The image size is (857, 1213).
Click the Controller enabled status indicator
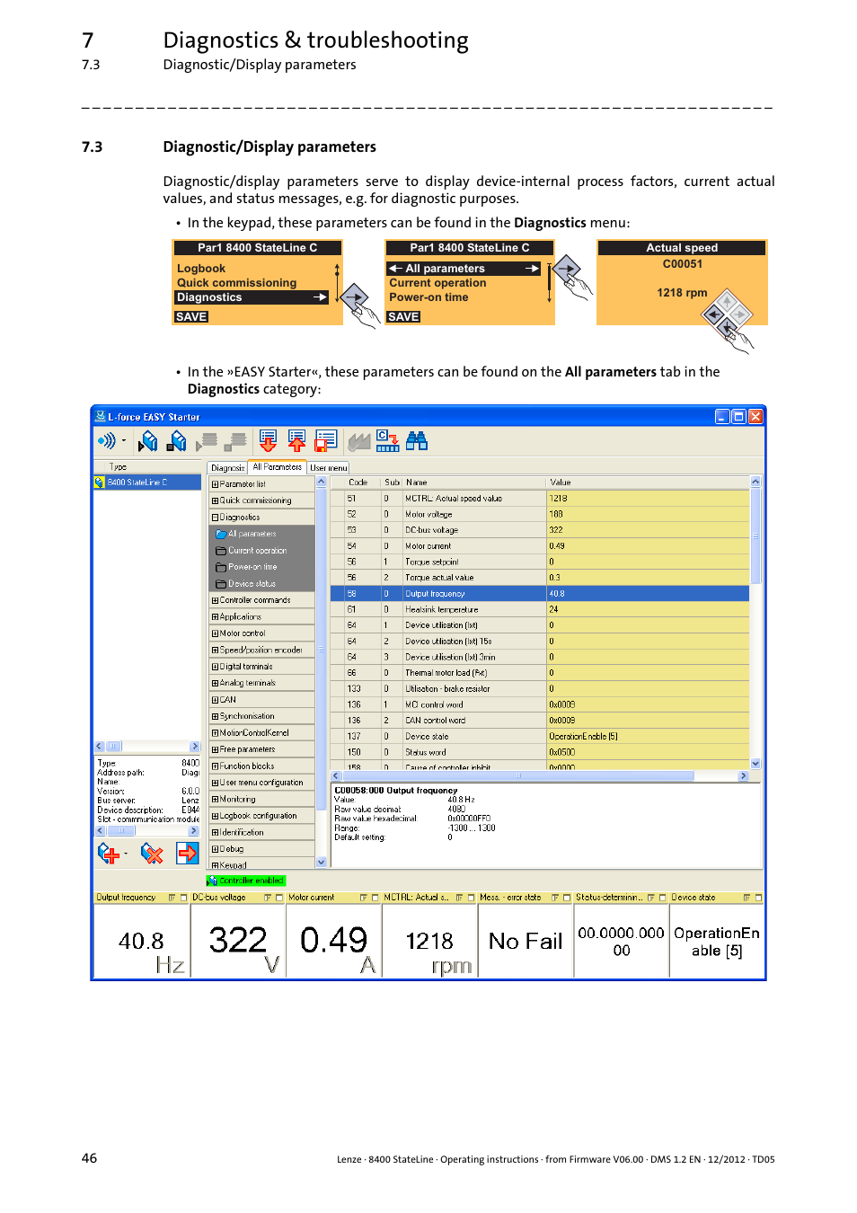click(246, 881)
